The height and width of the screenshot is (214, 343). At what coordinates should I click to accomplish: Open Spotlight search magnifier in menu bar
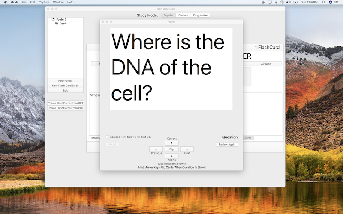tap(324, 2)
